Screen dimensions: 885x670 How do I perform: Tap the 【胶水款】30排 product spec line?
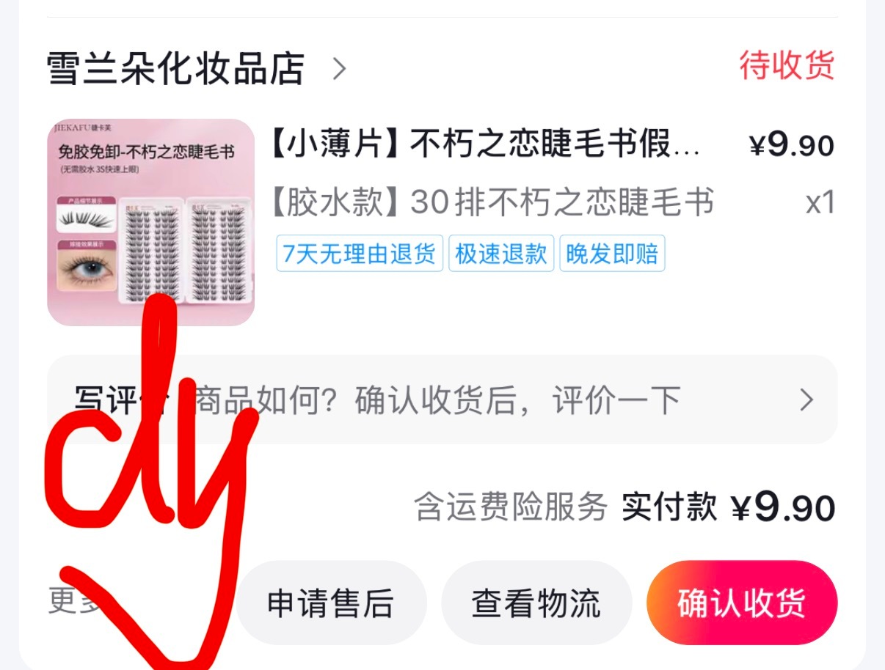(492, 202)
